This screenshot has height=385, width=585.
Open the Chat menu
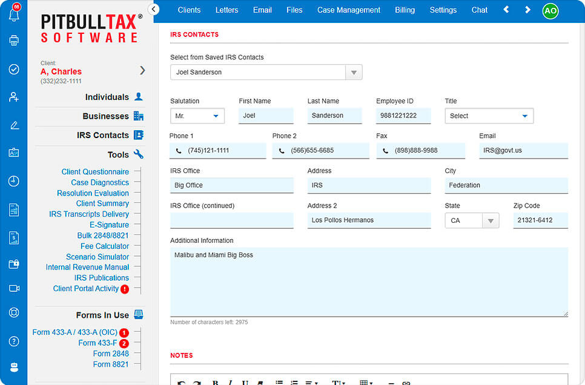(480, 10)
